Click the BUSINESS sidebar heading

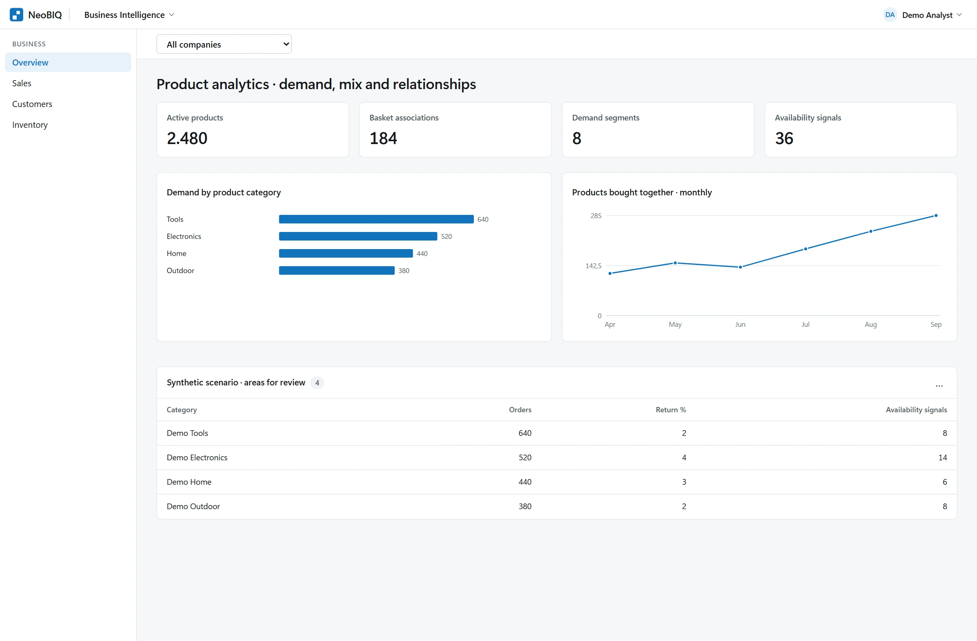point(29,44)
